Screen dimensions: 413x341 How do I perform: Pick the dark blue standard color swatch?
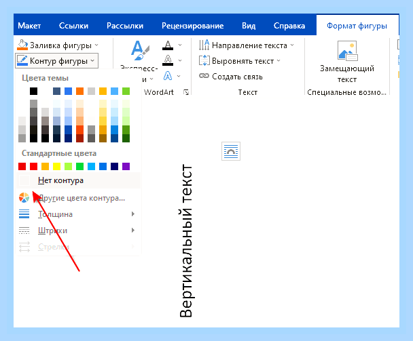pos(114,166)
